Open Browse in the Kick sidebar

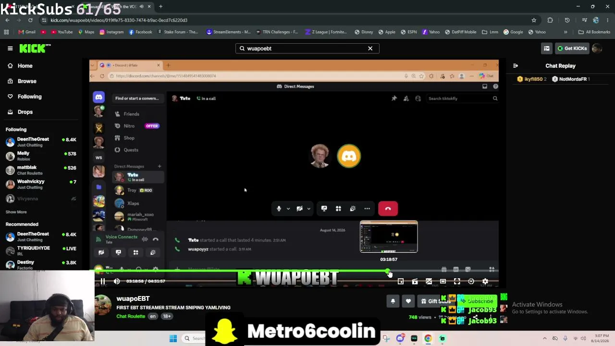pos(27,81)
